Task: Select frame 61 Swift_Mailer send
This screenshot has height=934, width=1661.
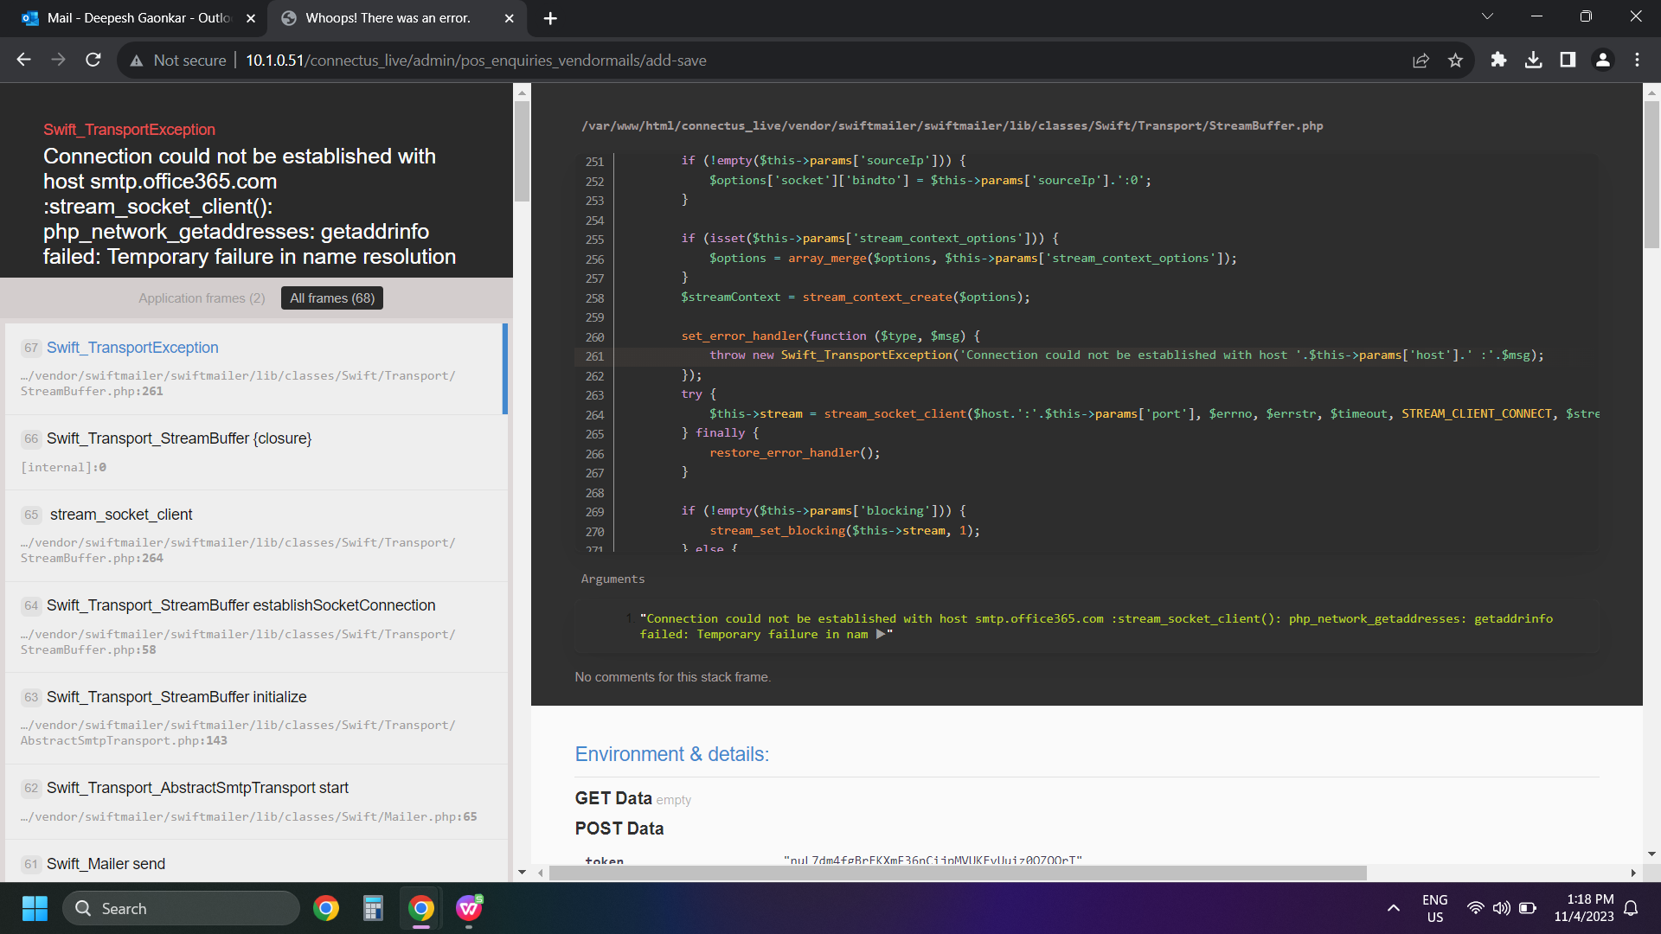Action: tap(256, 862)
